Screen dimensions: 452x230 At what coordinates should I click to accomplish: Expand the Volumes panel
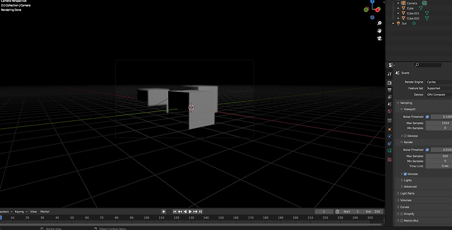(x=398, y=200)
